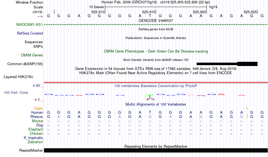
Task: Click the MADCAM1-AS1 gene label
Action: pos(29,24)
